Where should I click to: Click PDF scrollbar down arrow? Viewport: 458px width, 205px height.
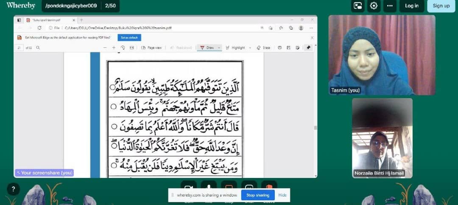pos(316,176)
